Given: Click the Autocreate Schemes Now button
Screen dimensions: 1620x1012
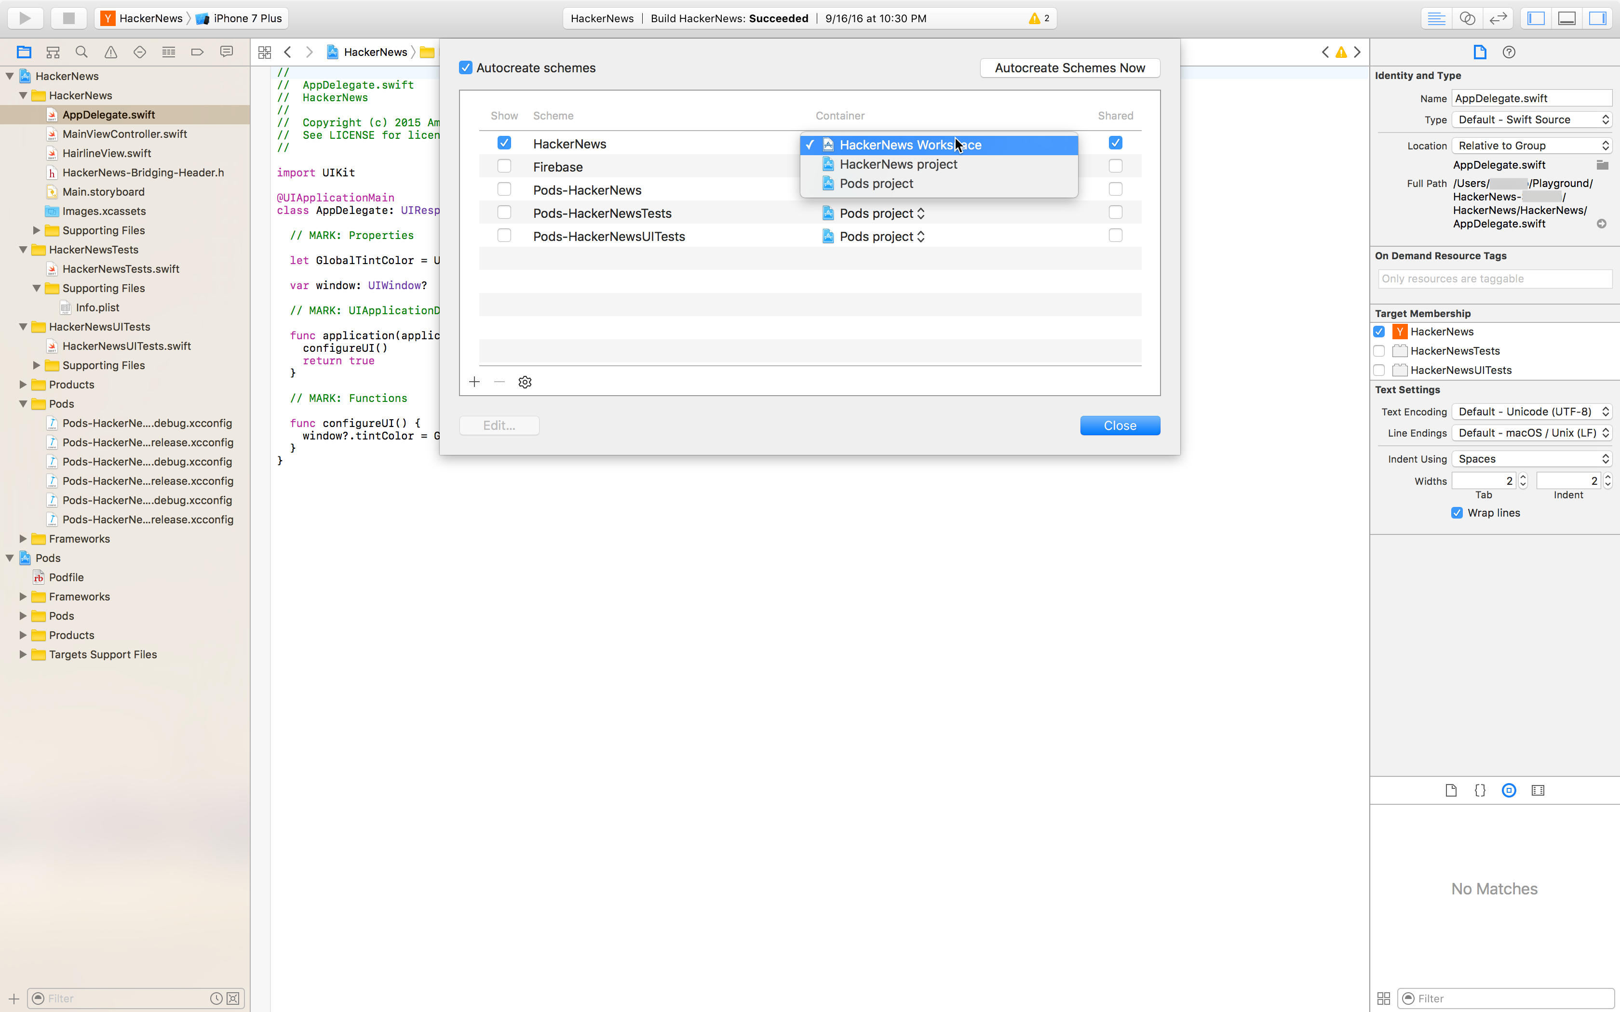Looking at the screenshot, I should click(x=1069, y=67).
